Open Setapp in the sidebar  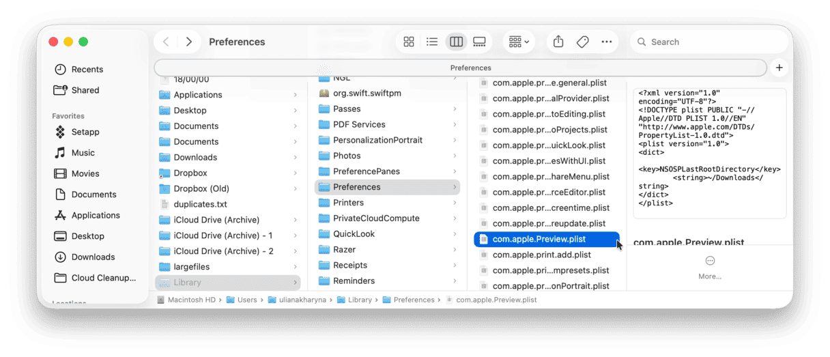pos(85,132)
